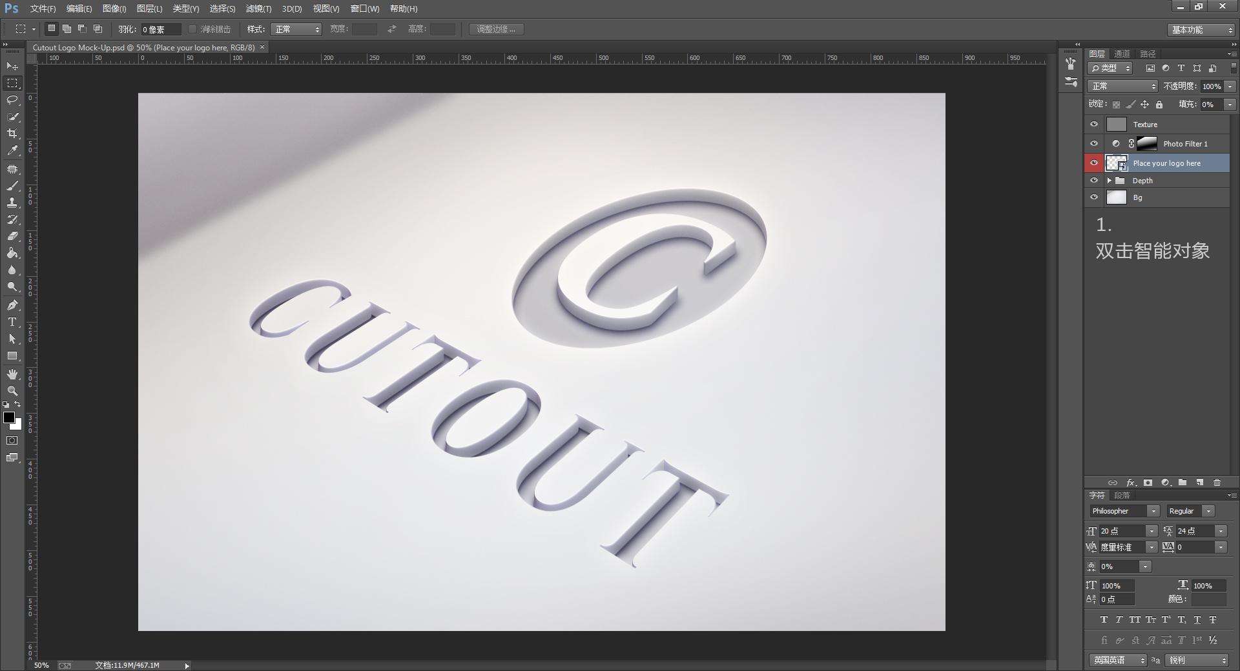Select the Pen tool

(12, 305)
